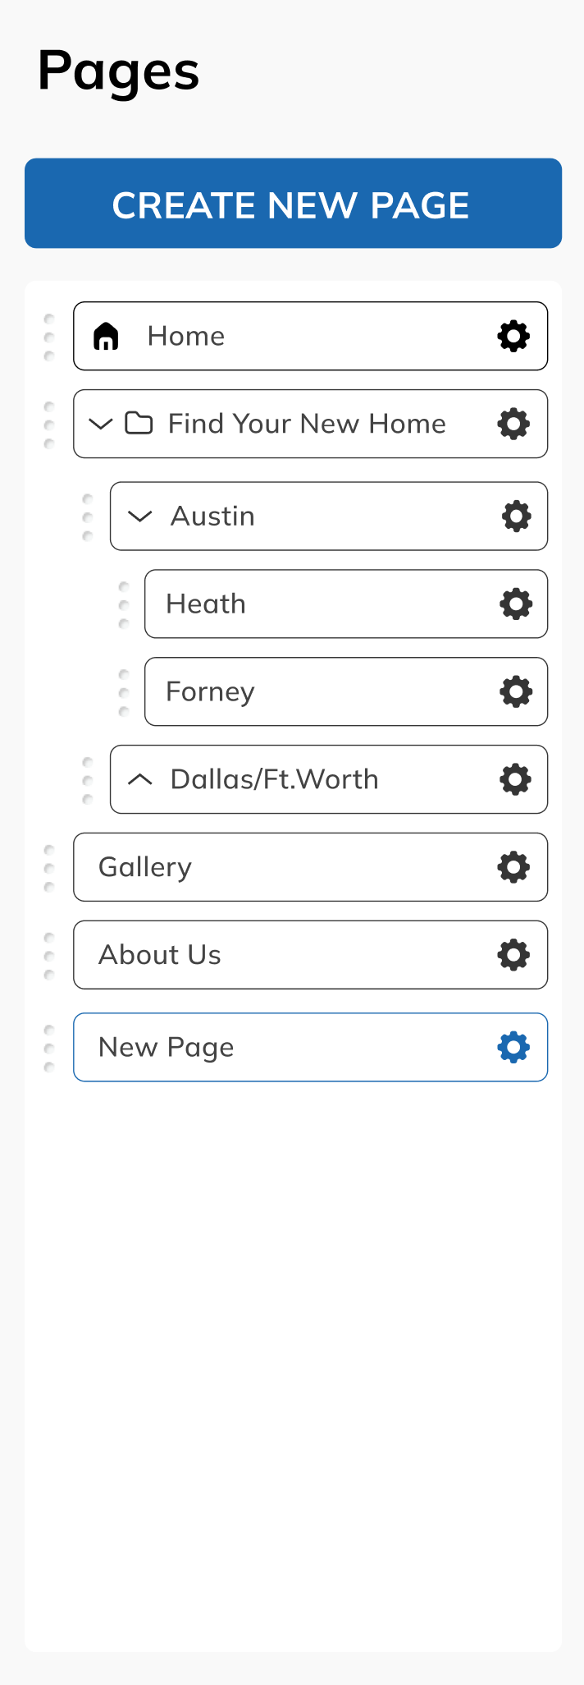Click Dallas/Ft.Worth gear icon
Screen dimensions: 584x1685
click(516, 779)
